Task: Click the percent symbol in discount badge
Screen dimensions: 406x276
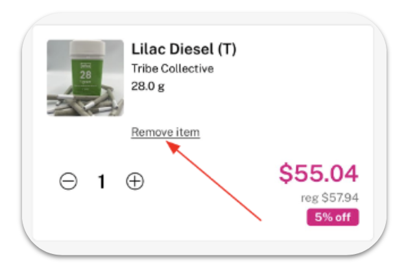Action: point(325,217)
